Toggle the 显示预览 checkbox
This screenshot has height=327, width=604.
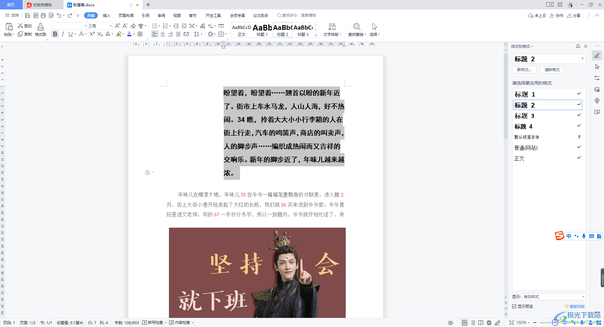(514, 306)
